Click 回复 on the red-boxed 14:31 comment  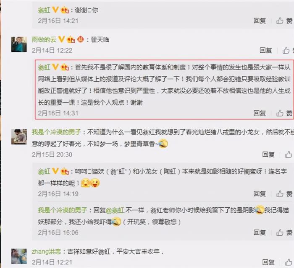click(260, 113)
